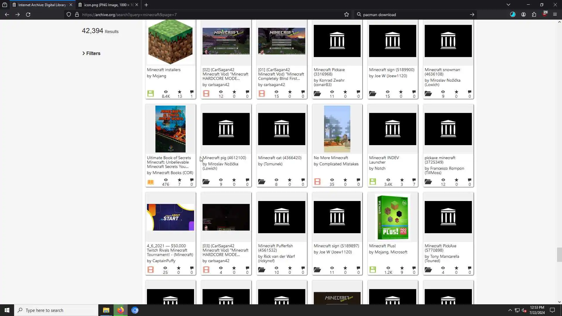Reload the current page
562x316 pixels.
[x=28, y=15]
